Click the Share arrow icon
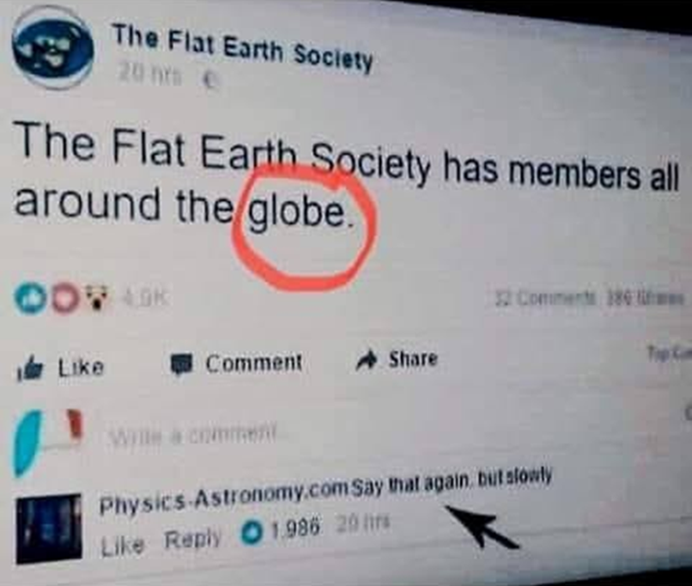The image size is (692, 586). 367,360
